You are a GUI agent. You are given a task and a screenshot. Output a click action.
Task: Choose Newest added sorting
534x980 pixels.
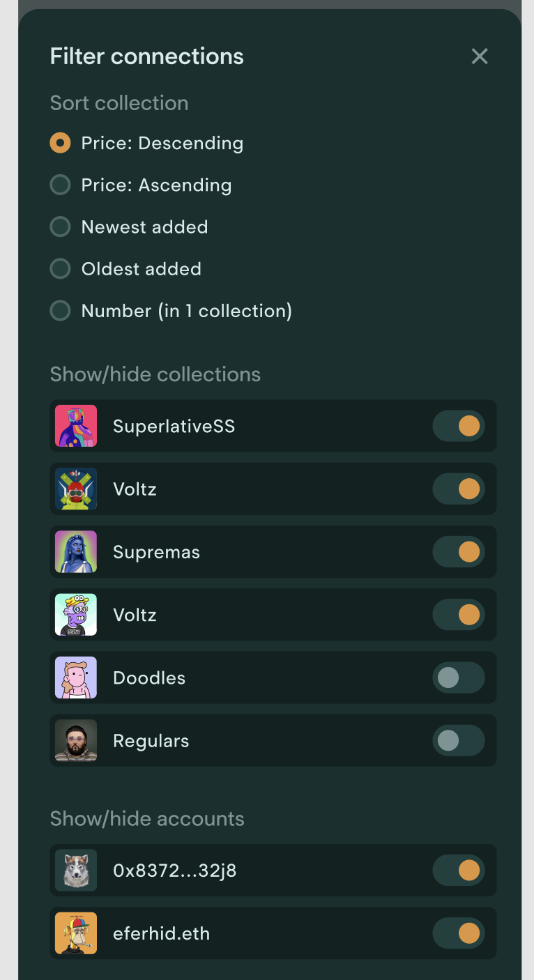pyautogui.click(x=60, y=227)
